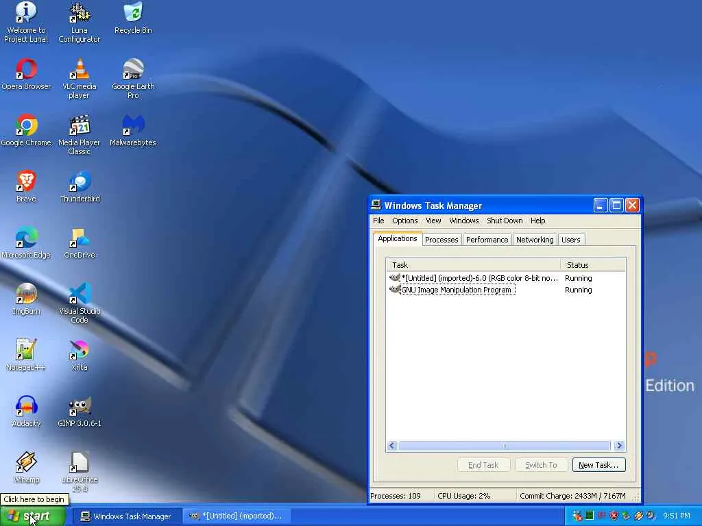Sort tasks by Status column header
The width and height of the screenshot is (702, 526).
[593, 265]
